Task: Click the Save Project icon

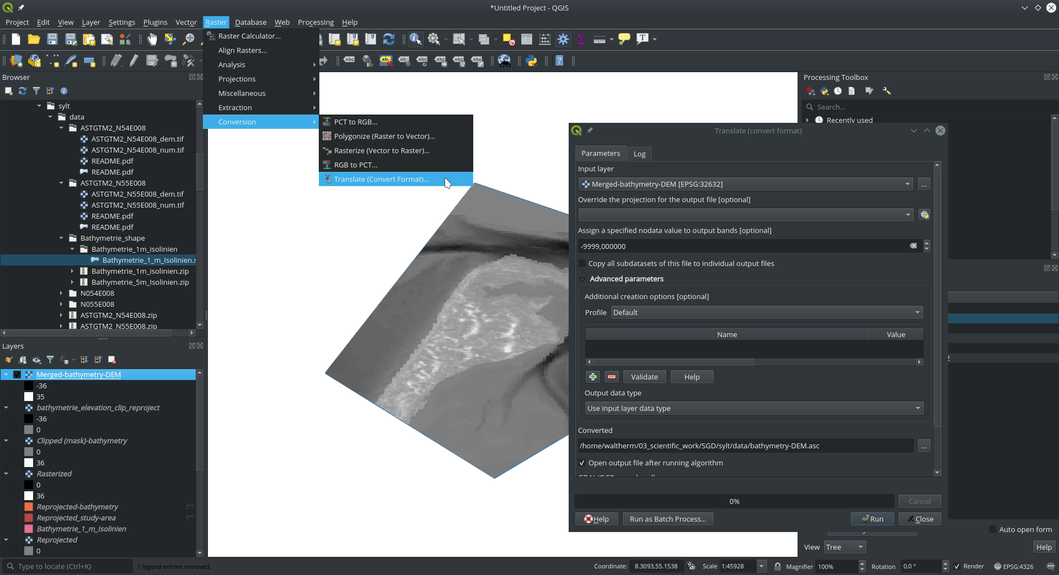Action: click(52, 39)
